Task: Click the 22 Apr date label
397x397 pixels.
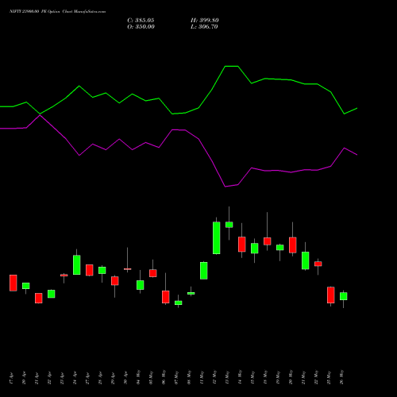Action: 49,378
